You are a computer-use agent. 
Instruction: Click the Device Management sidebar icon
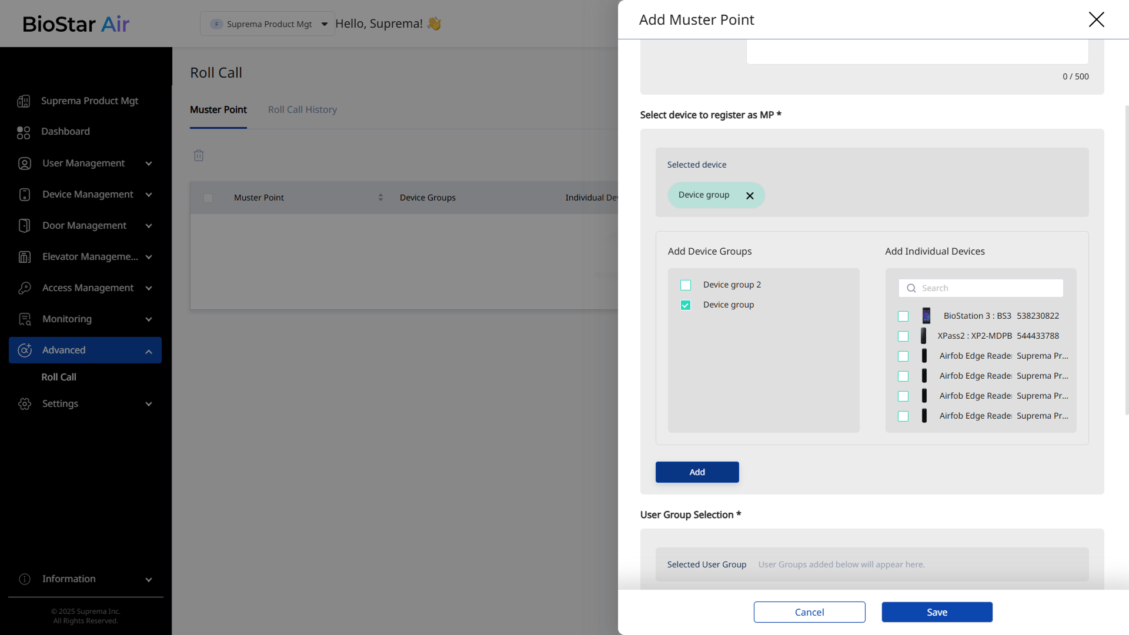coord(24,195)
